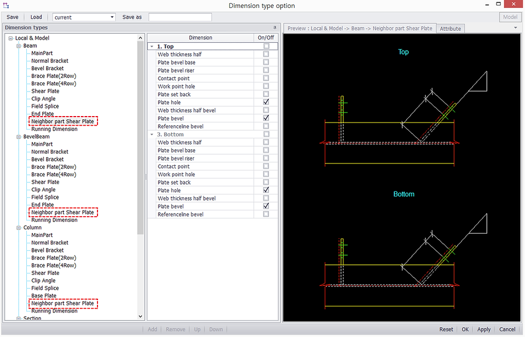Image resolution: width=525 pixels, height=337 pixels.
Task: Switch to the Attribute tab
Action: [451, 29]
